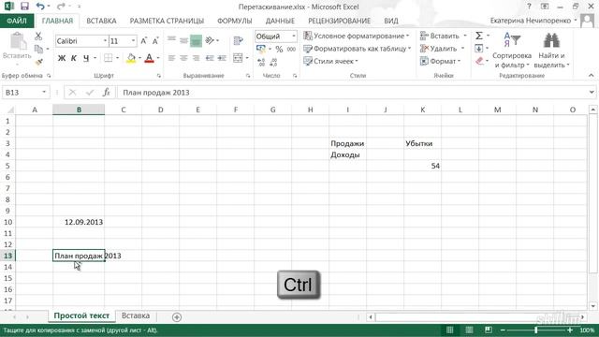Click the AutoSum sigma icon
This screenshot has width=599, height=337.
[x=479, y=36]
